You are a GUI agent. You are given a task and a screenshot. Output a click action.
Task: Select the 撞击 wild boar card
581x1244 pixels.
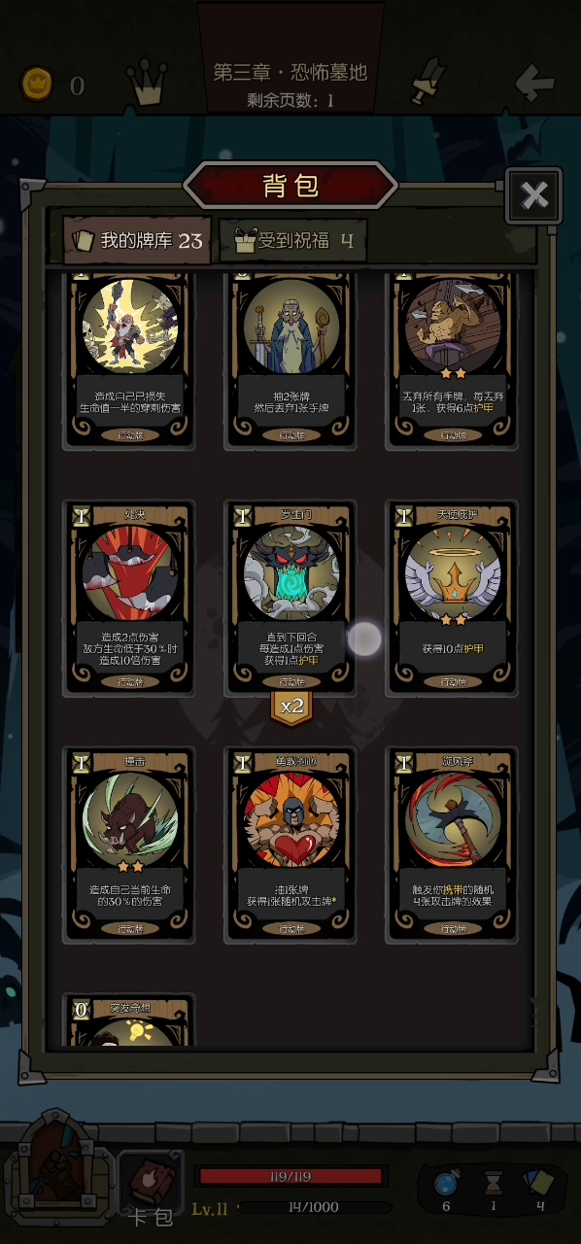pos(129,844)
